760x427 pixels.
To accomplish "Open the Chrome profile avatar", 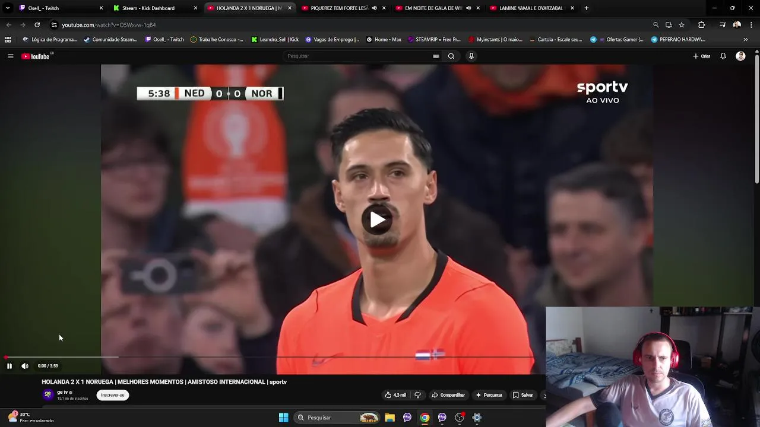I will coord(737,25).
